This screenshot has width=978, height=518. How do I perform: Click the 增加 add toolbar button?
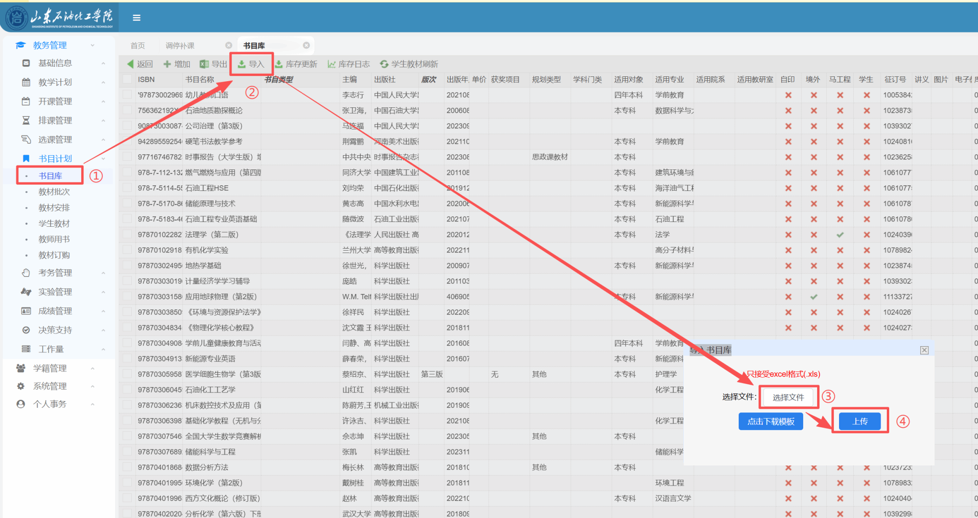(176, 64)
